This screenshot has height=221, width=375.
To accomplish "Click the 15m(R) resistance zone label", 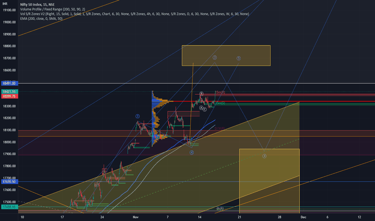I will [220, 92].
